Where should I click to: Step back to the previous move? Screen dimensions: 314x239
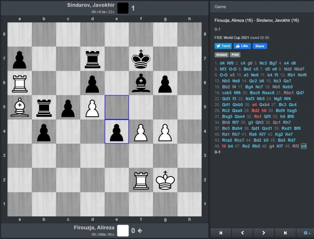click(242, 233)
